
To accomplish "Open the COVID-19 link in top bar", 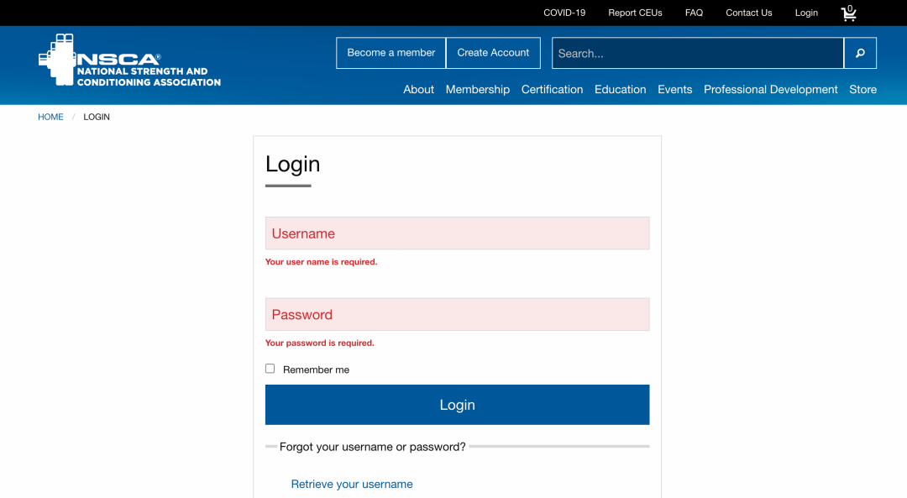I will [x=564, y=13].
